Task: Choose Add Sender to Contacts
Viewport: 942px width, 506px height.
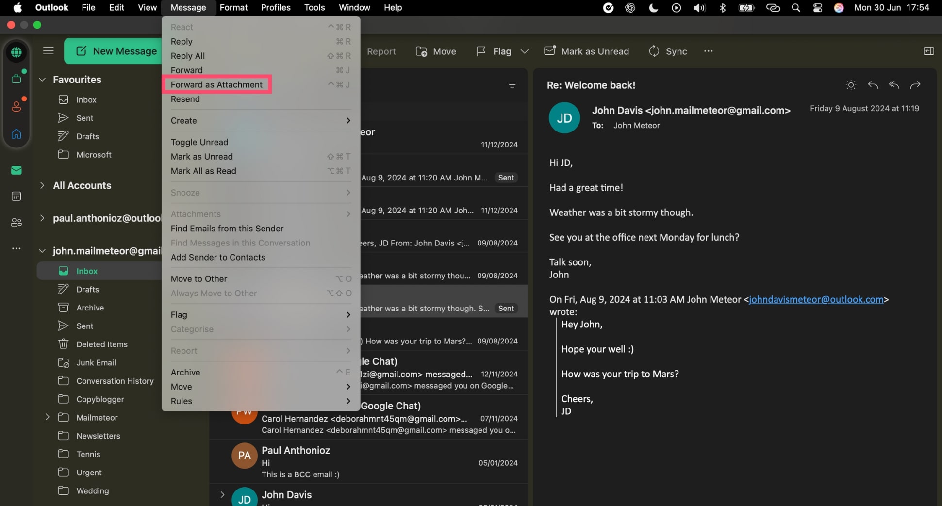Action: pos(261,257)
